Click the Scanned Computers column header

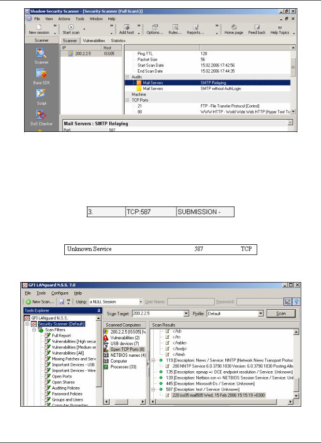tap(125, 325)
